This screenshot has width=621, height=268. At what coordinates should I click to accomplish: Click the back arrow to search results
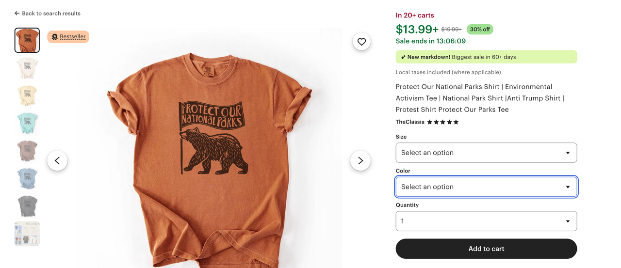pos(17,14)
